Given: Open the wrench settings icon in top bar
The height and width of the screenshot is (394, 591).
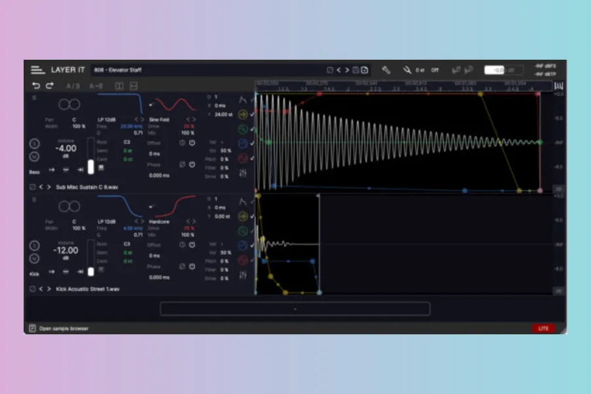Looking at the screenshot, I should click(386, 70).
